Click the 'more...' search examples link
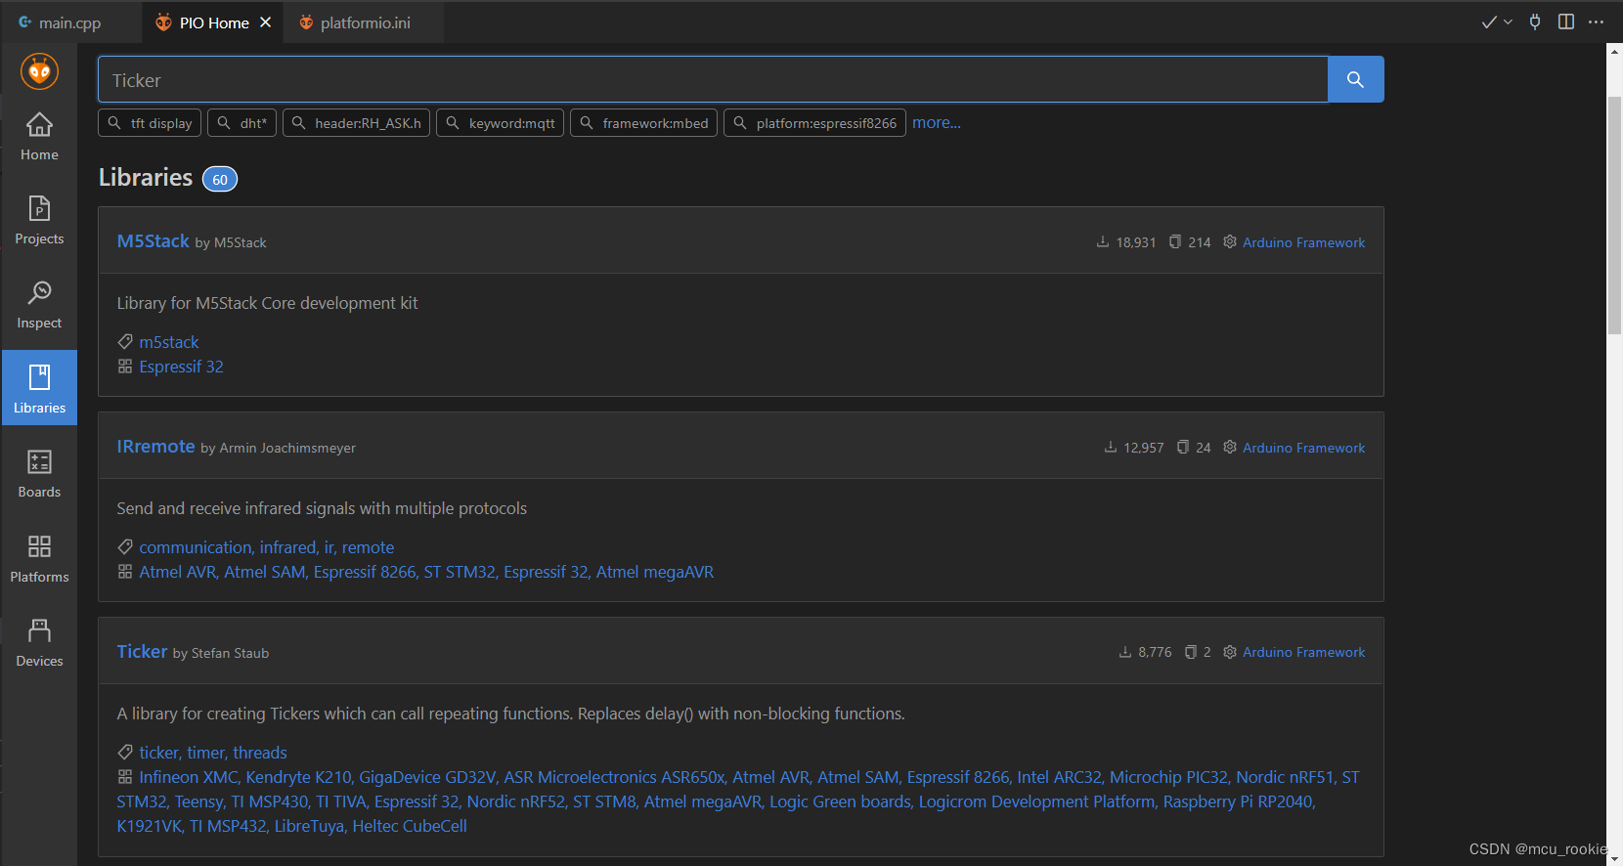 pos(937,123)
